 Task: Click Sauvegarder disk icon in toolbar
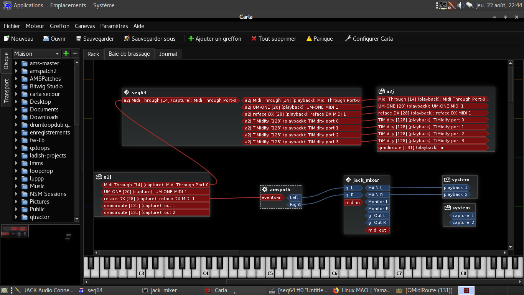point(79,38)
